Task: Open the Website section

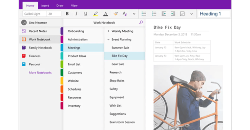Action: (x=84, y=81)
